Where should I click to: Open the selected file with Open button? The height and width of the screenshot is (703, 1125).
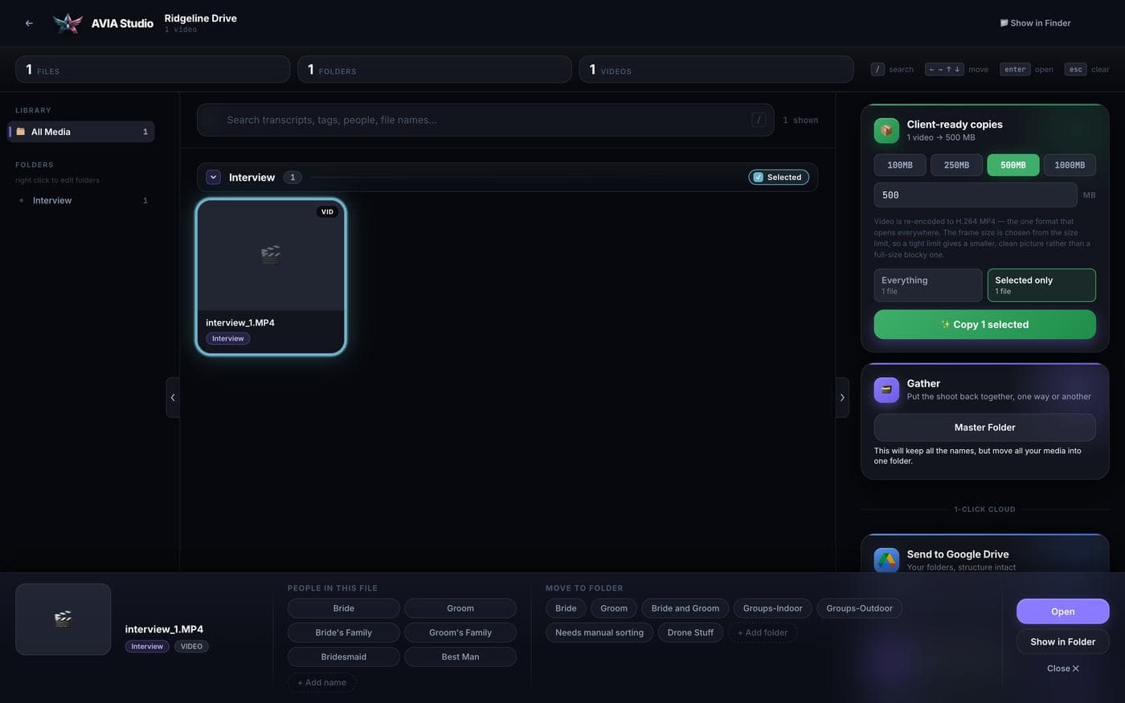pos(1062,611)
